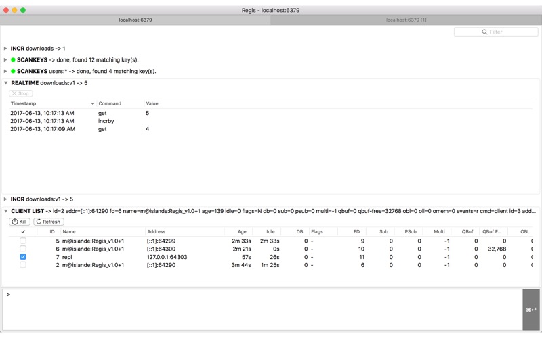The height and width of the screenshot is (338, 542).
Task: Click address 127.0.0.1:64303
Action: [x=167, y=258]
